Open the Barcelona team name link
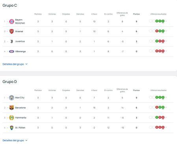 point(20,108)
